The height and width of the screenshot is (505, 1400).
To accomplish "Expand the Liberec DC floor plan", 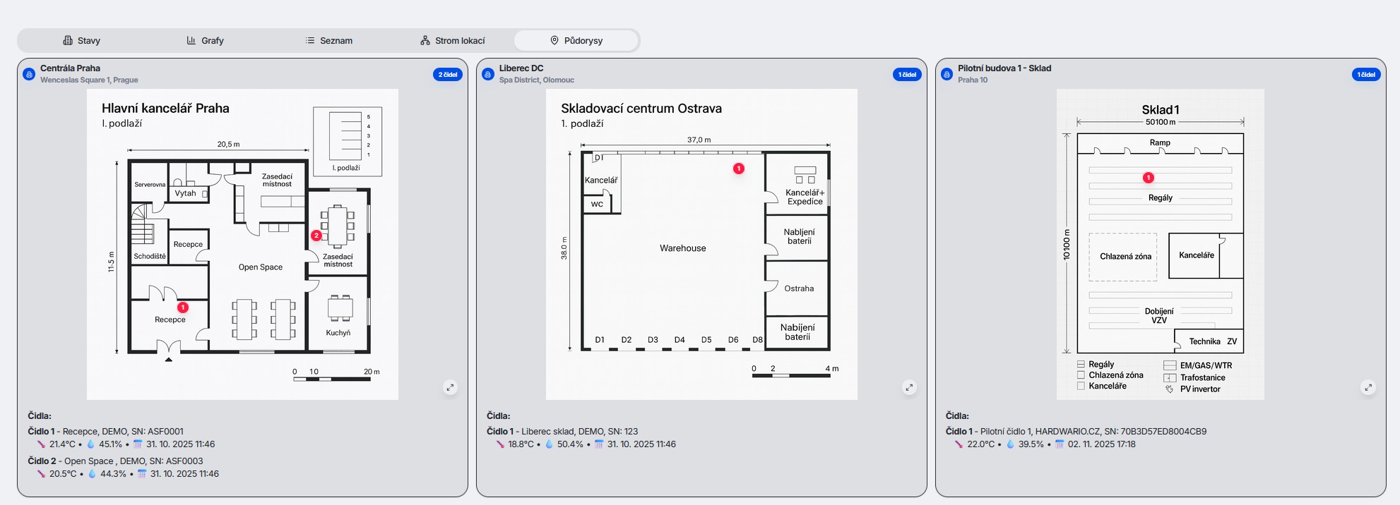I will (909, 387).
